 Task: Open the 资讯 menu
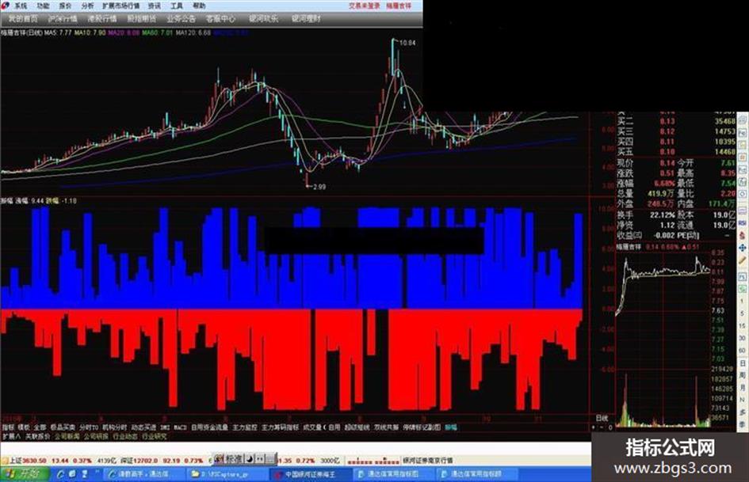click(x=155, y=6)
